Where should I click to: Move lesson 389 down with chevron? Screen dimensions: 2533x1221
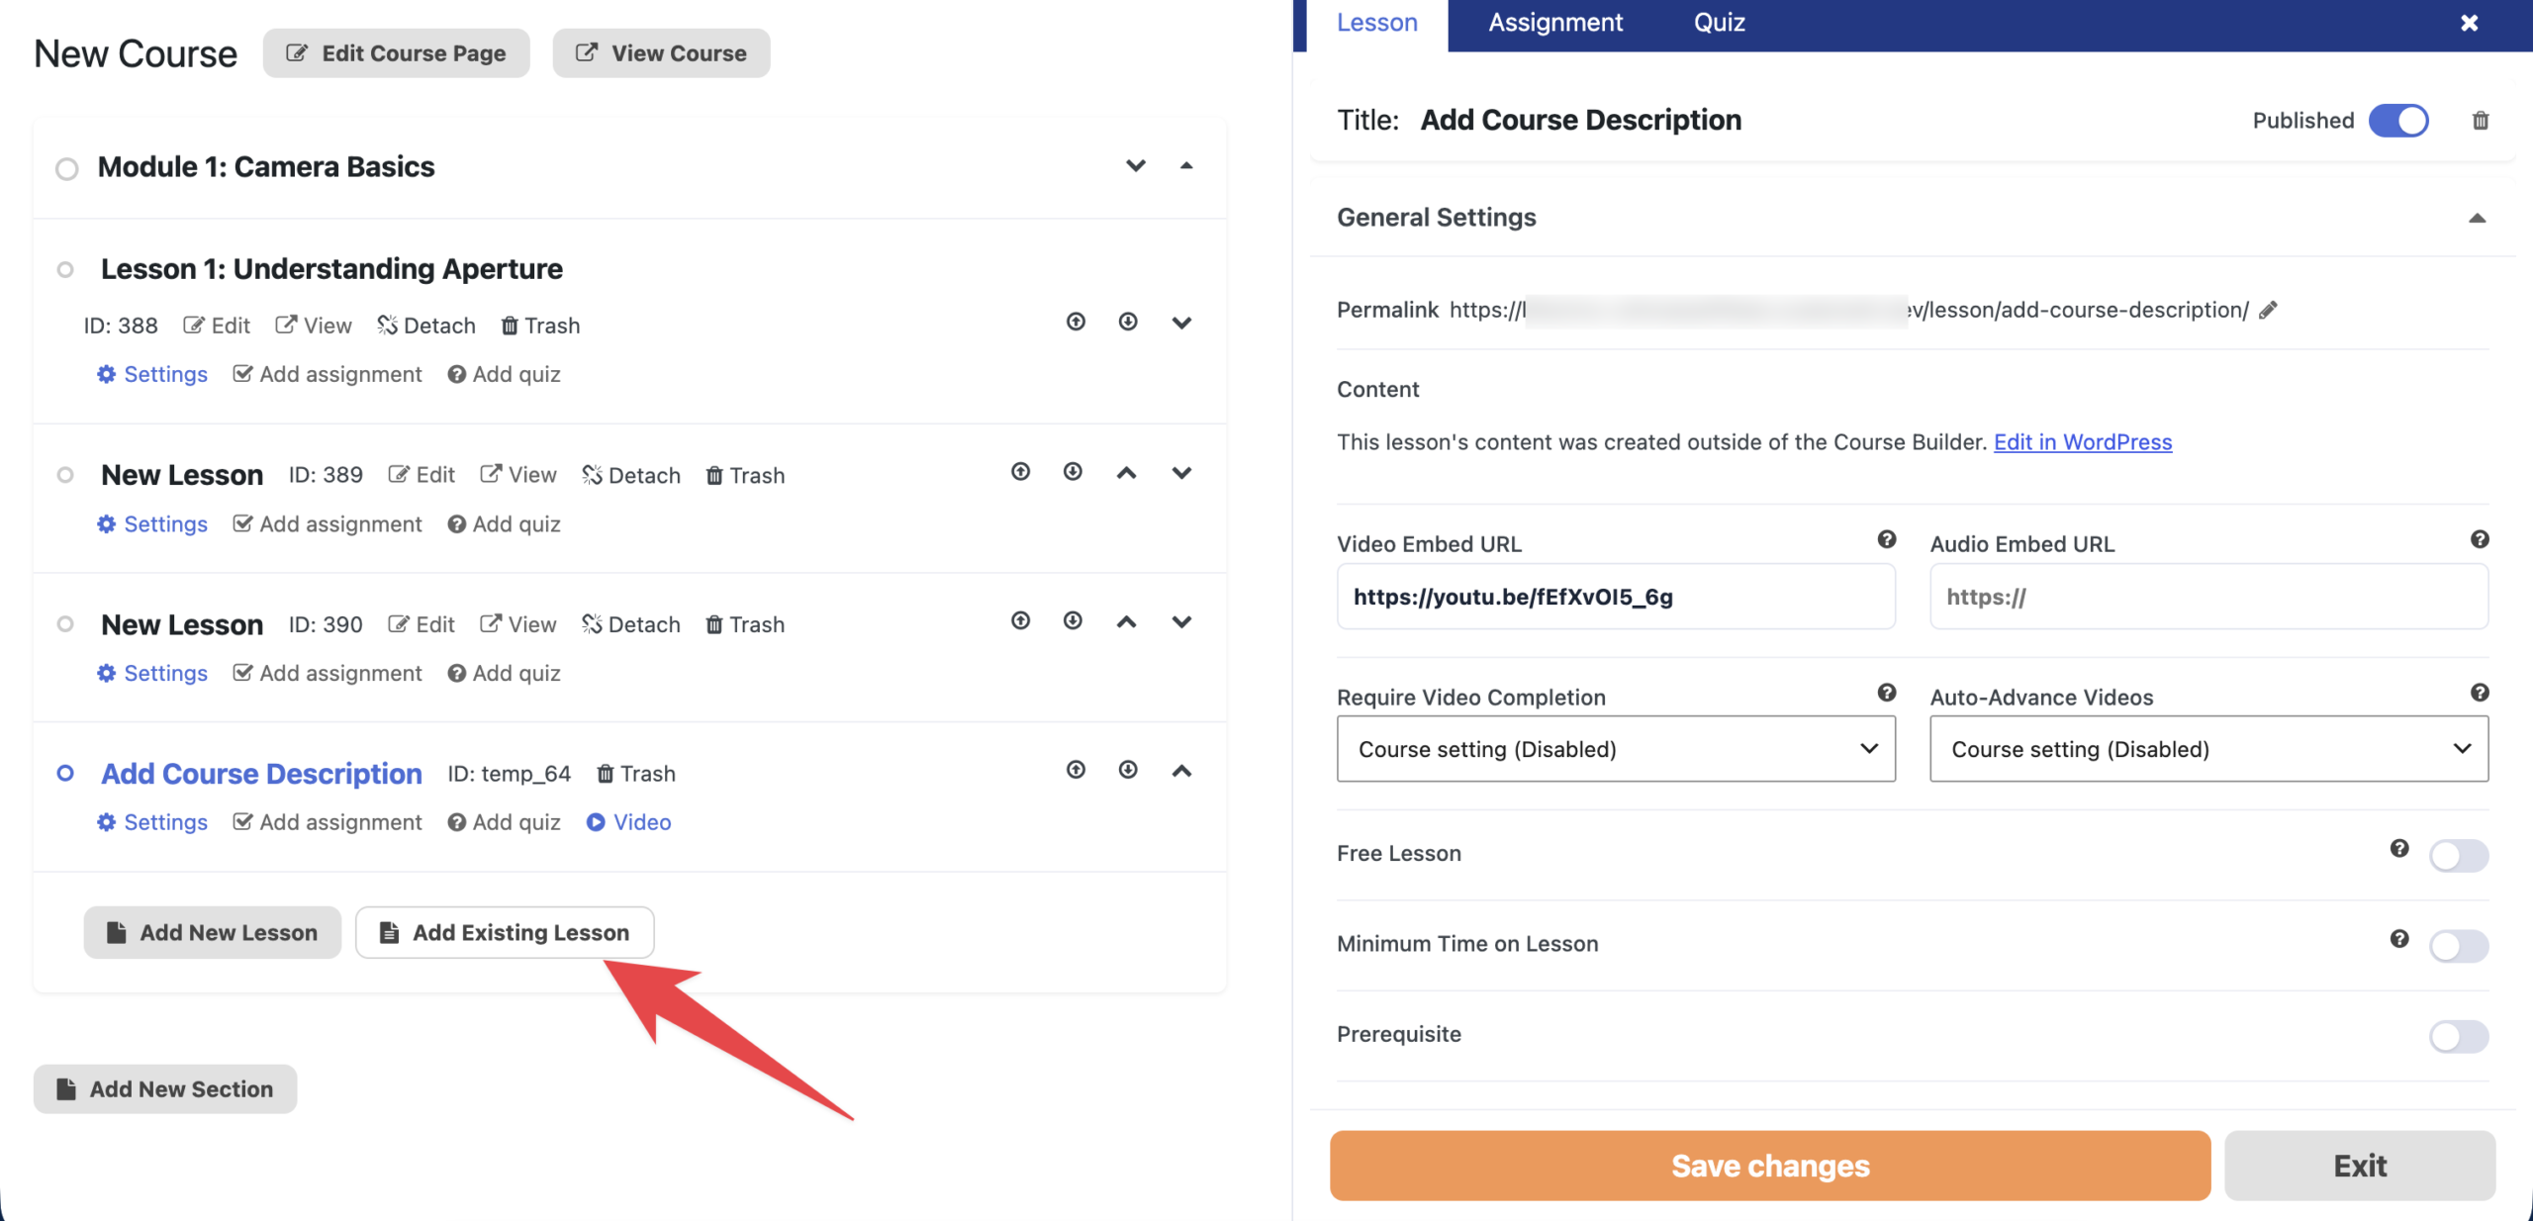[x=1181, y=473]
